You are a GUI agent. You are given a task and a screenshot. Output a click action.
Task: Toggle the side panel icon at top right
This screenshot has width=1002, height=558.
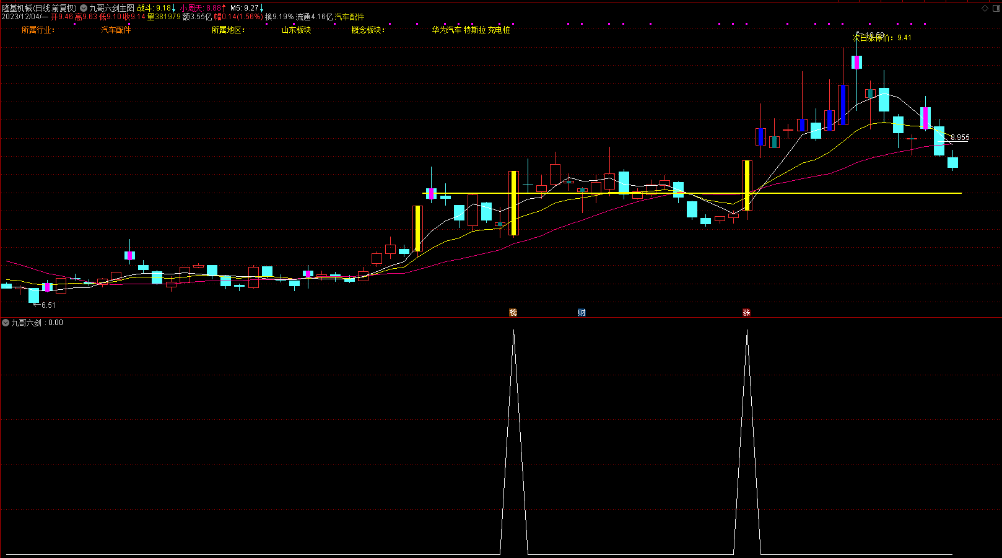click(996, 8)
